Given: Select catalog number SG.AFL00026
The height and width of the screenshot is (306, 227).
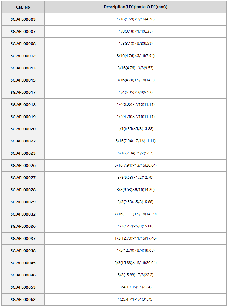Looking at the screenshot, I should coord(23,166).
